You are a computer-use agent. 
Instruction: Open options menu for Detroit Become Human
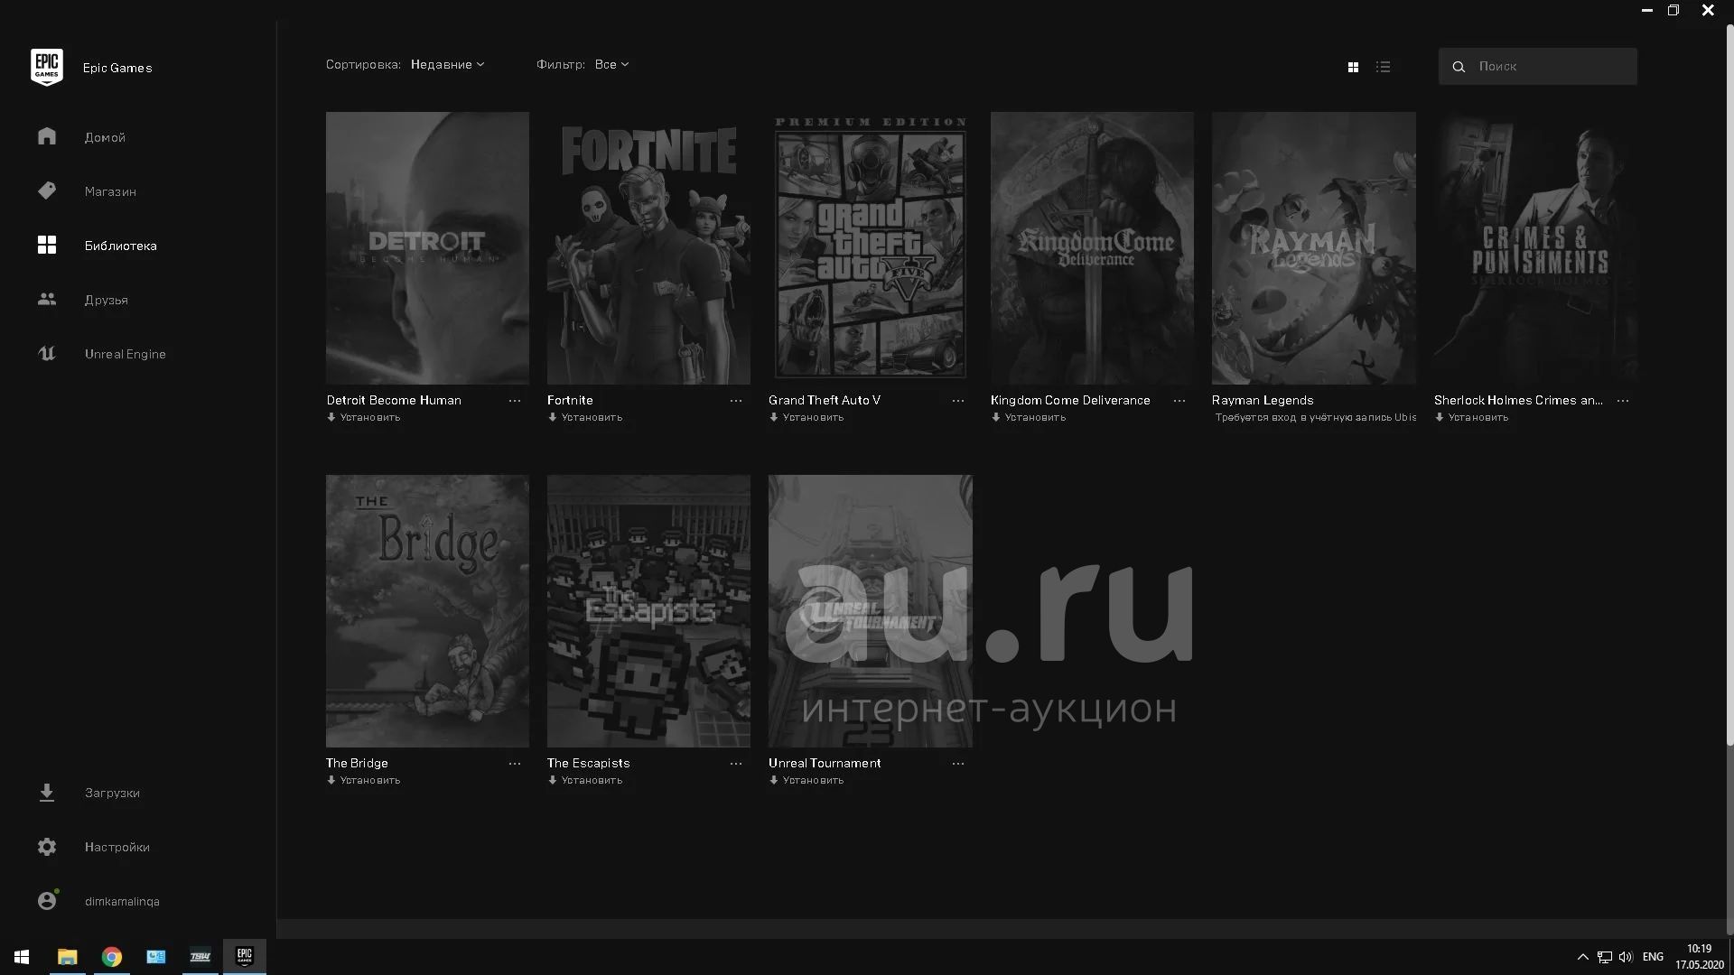tap(515, 401)
